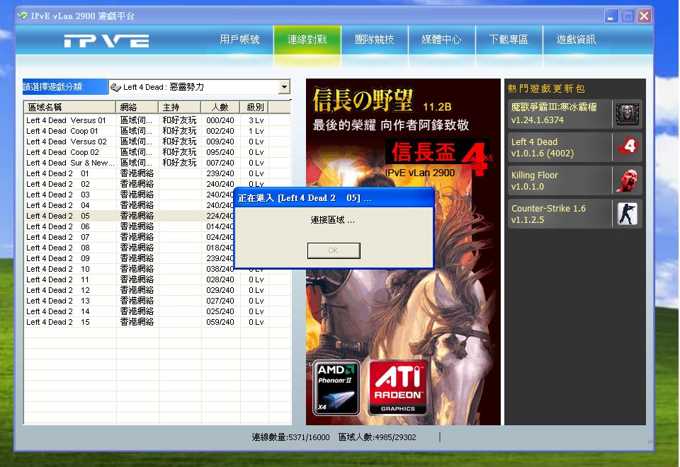Sort by 主持 column header
Viewport: 680px width, 467px height.
click(179, 107)
